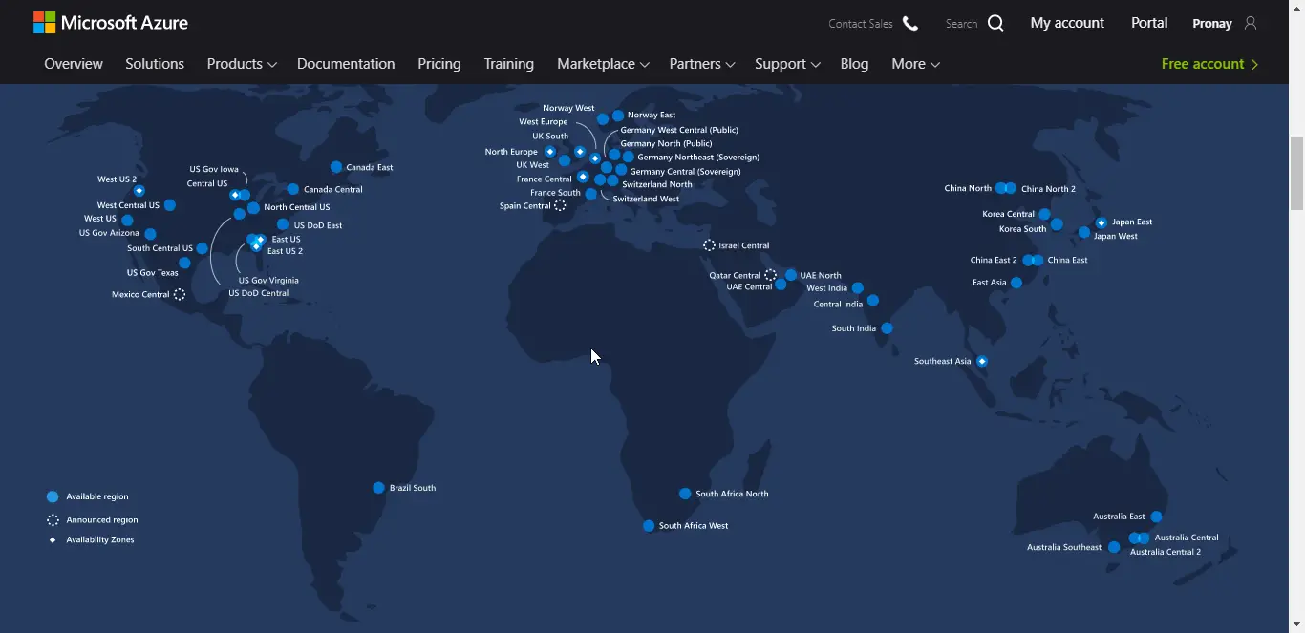This screenshot has width=1305, height=633.
Task: Click the "UK South" label
Action: pos(550,137)
